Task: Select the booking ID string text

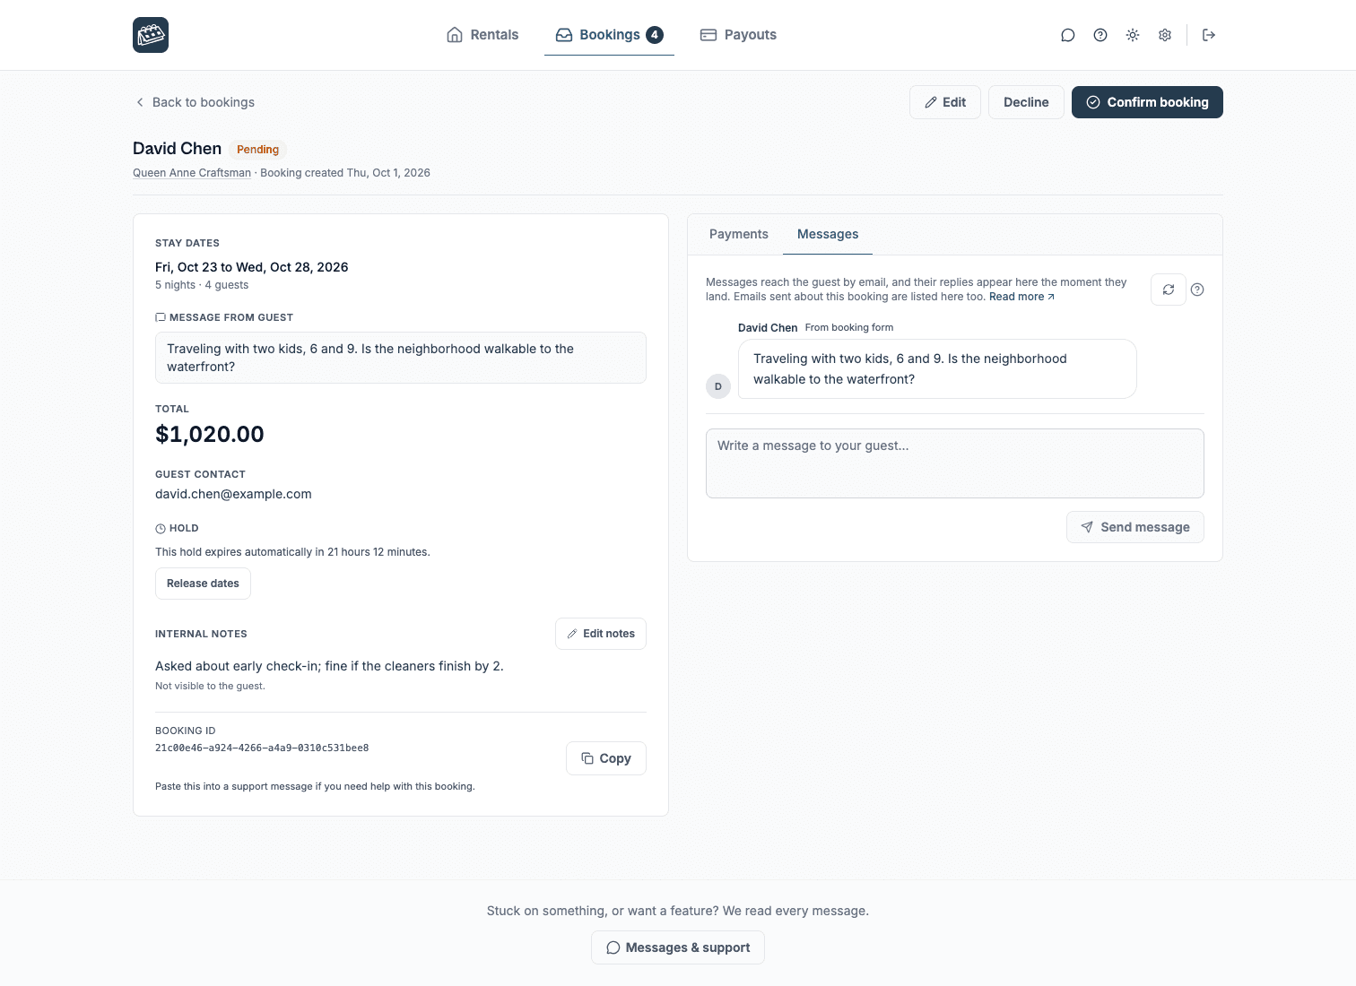Action: 262,748
